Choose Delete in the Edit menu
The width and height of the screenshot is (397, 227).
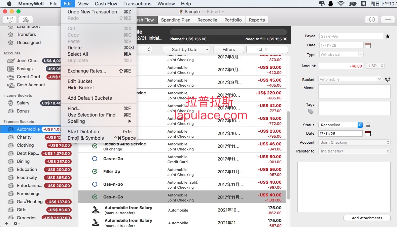coord(99,48)
